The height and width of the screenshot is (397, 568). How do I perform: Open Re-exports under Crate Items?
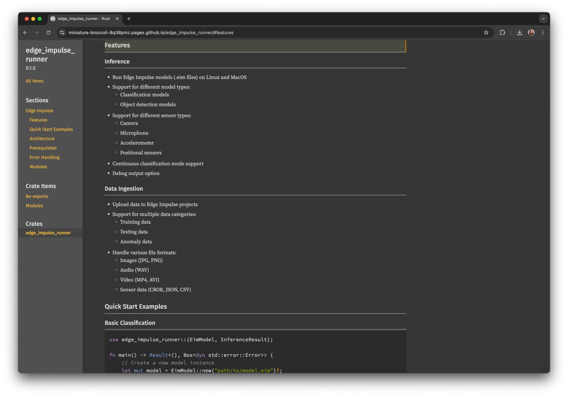[37, 196]
